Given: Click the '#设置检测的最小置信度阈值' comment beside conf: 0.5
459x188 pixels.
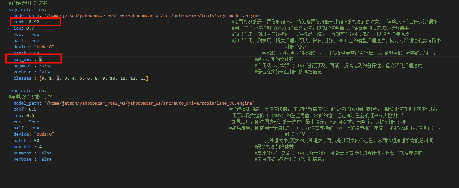Looking at the screenshot, I should click(334, 109).
